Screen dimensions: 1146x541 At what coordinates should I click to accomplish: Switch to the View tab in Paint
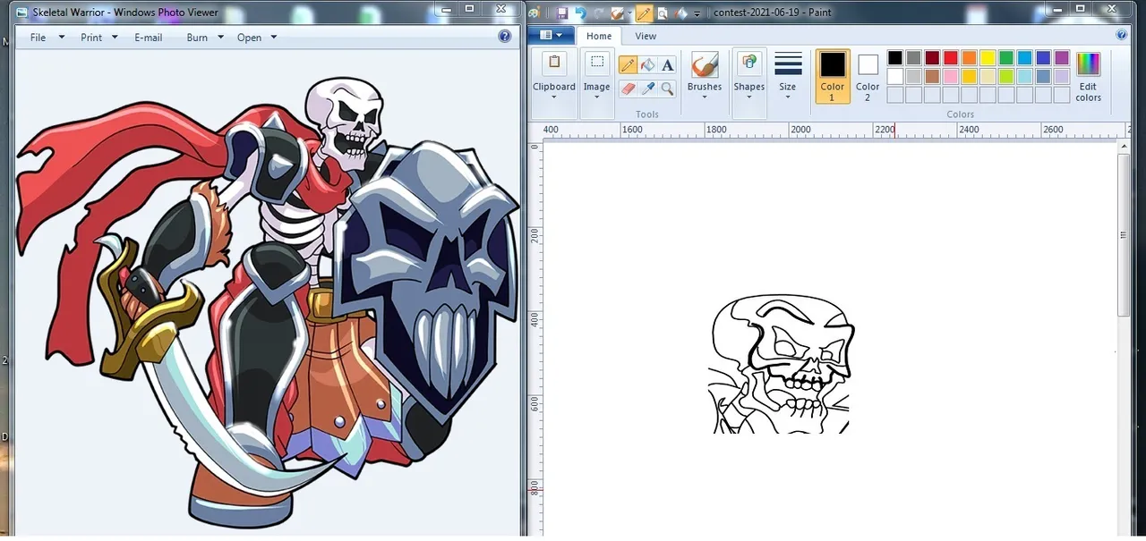[x=646, y=36]
